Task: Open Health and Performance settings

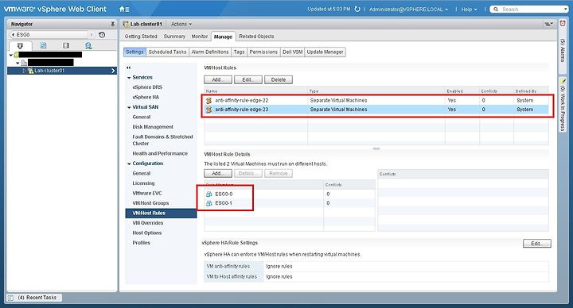Action: (160, 153)
